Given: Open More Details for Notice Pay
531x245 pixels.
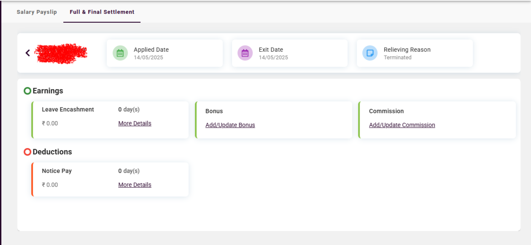Looking at the screenshot, I should point(135,185).
